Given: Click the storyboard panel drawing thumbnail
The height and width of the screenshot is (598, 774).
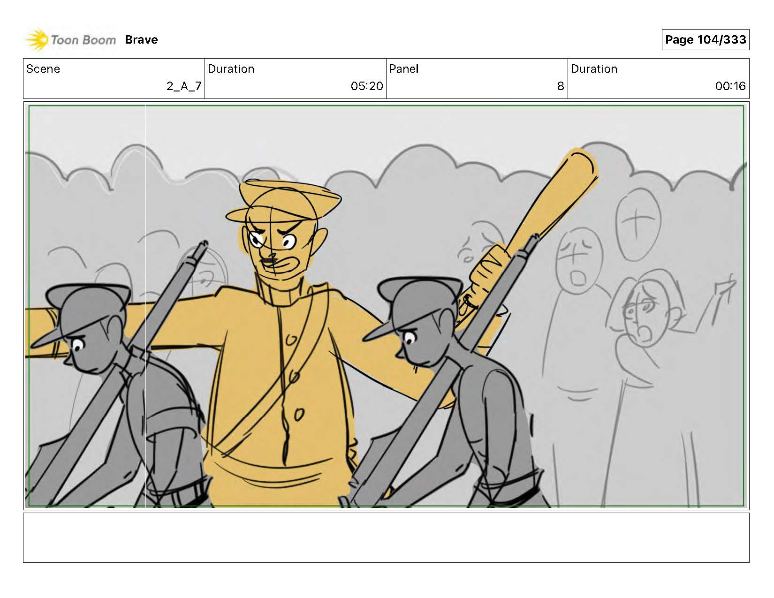Looking at the screenshot, I should 386,306.
